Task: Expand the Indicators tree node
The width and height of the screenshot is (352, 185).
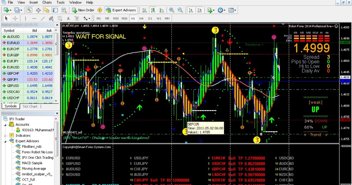Action: tap(5, 136)
